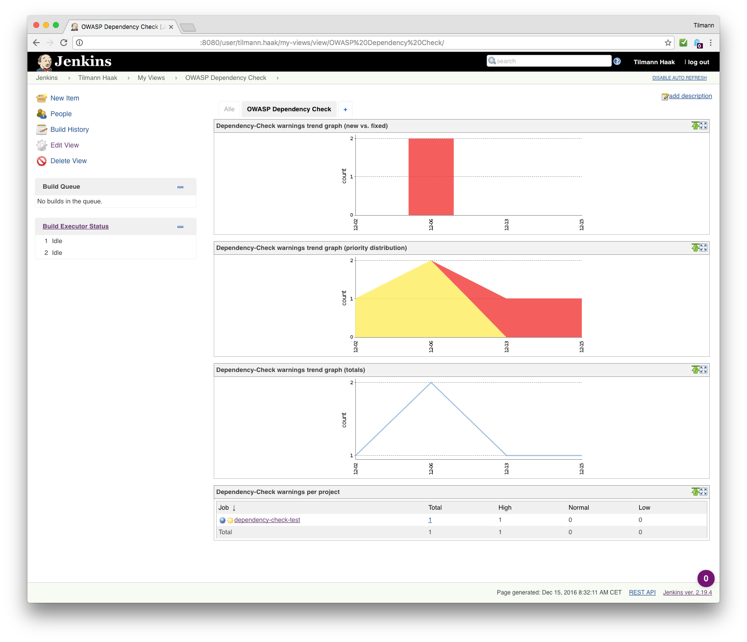Click the Jenkins butler logo icon
The height and width of the screenshot is (642, 747).
[x=45, y=62]
